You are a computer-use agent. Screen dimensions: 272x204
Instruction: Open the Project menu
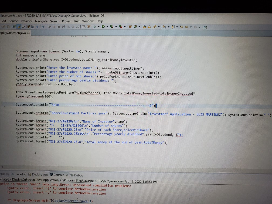pos(67,21)
